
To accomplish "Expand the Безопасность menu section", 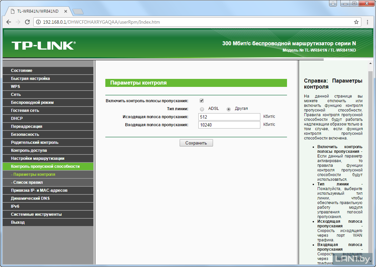I will (48, 134).
